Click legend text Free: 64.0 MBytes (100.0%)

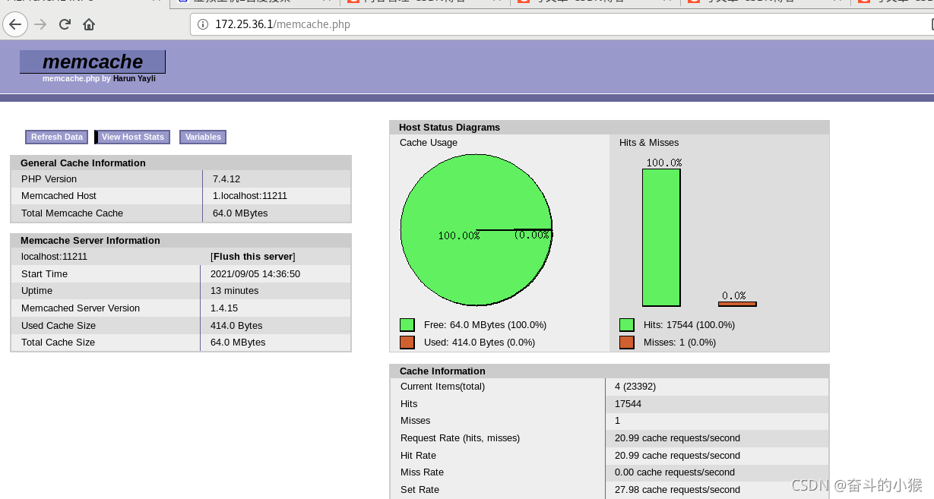click(x=486, y=325)
